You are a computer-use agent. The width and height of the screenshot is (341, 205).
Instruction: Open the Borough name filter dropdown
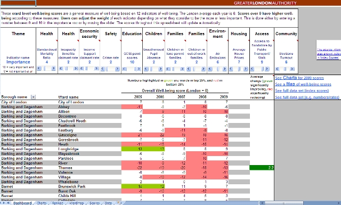[x=33, y=97]
